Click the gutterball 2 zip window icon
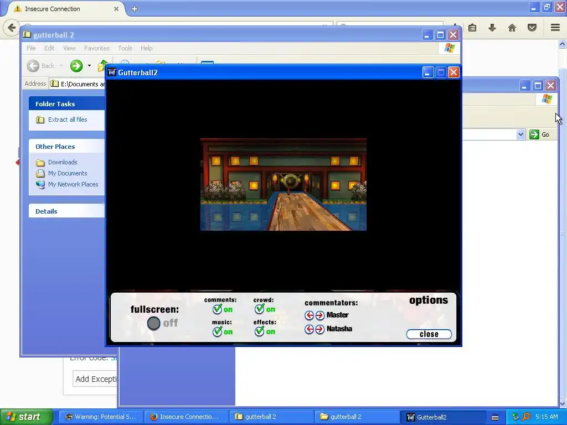The width and height of the screenshot is (567, 425). click(x=27, y=35)
